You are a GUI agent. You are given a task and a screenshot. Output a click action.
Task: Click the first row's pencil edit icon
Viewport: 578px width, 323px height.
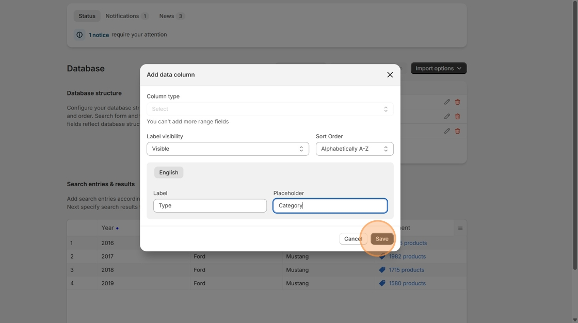[447, 102]
